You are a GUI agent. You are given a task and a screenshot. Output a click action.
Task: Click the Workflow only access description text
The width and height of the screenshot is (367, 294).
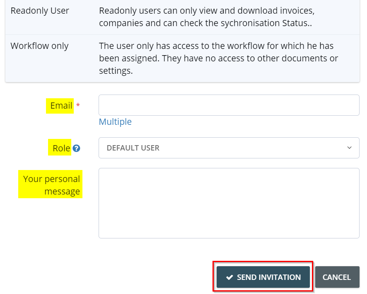coord(218,58)
